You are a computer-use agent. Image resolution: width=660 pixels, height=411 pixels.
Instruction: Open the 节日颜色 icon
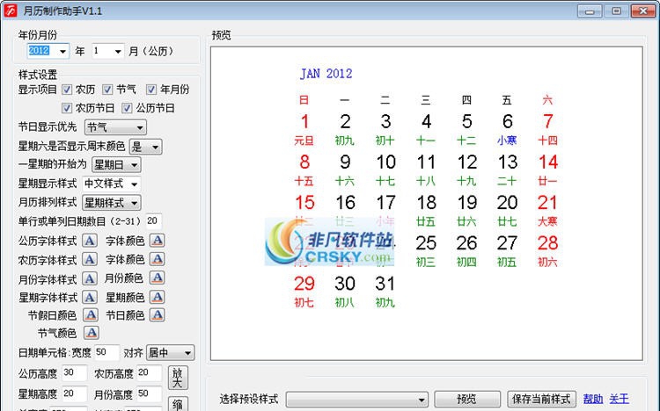157,314
